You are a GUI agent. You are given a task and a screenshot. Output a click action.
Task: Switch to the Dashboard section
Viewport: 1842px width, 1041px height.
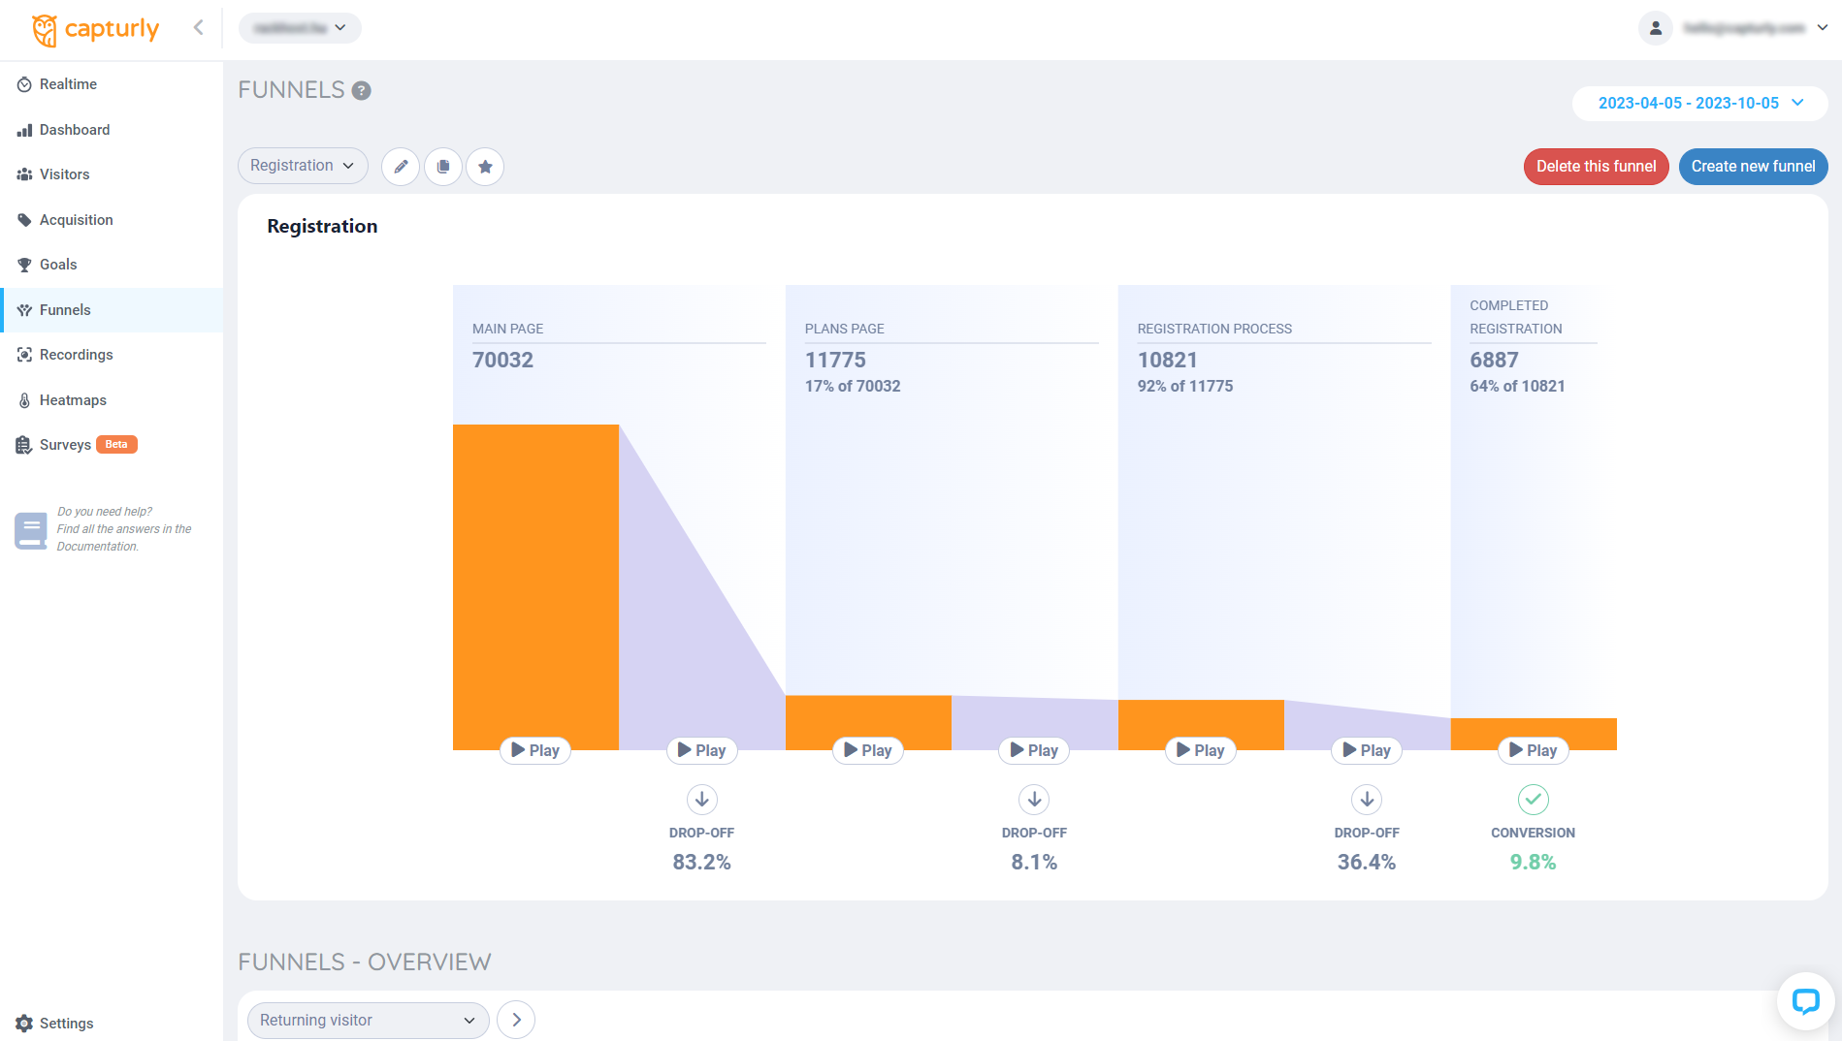pos(75,129)
